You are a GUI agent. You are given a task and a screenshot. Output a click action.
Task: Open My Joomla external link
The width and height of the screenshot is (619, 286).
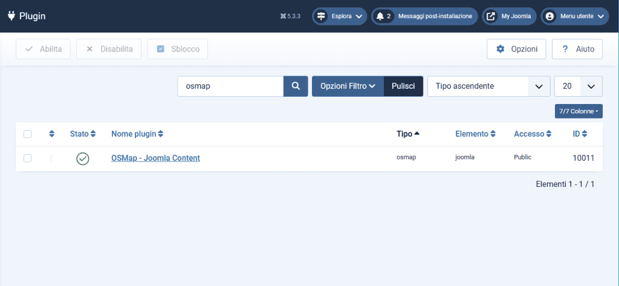509,16
